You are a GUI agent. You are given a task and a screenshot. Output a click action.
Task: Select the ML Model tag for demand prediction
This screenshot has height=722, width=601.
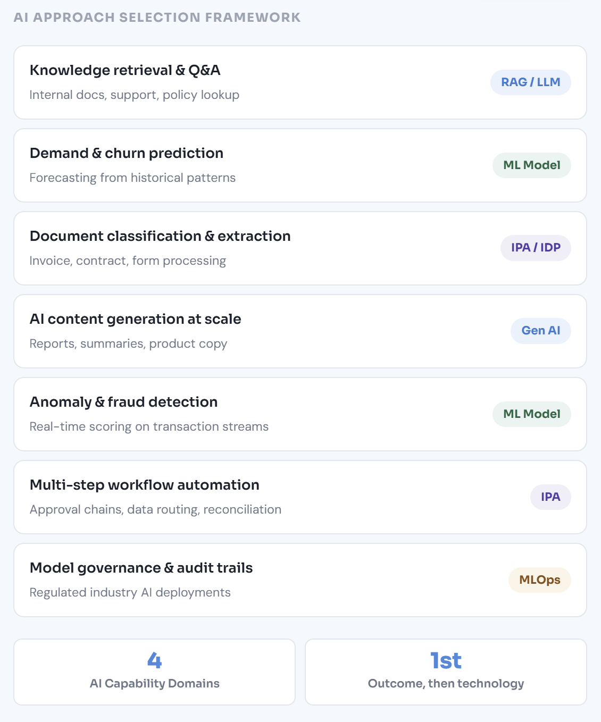click(x=531, y=165)
